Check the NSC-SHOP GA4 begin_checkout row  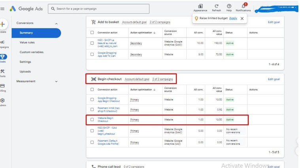pos(92,131)
